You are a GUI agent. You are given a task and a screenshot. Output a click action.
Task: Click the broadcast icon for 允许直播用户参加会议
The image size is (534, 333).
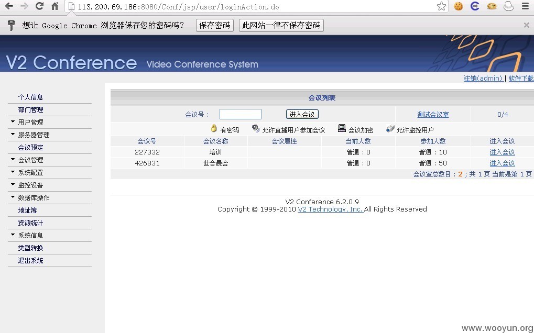(x=256, y=128)
